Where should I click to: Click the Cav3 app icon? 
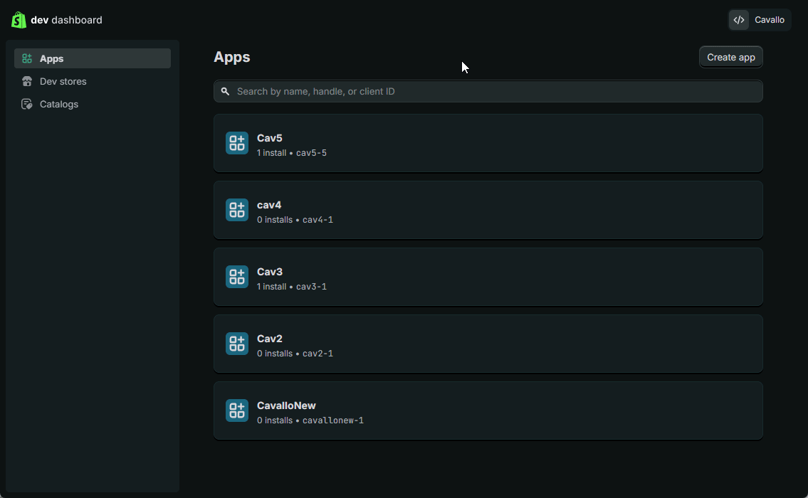(237, 277)
